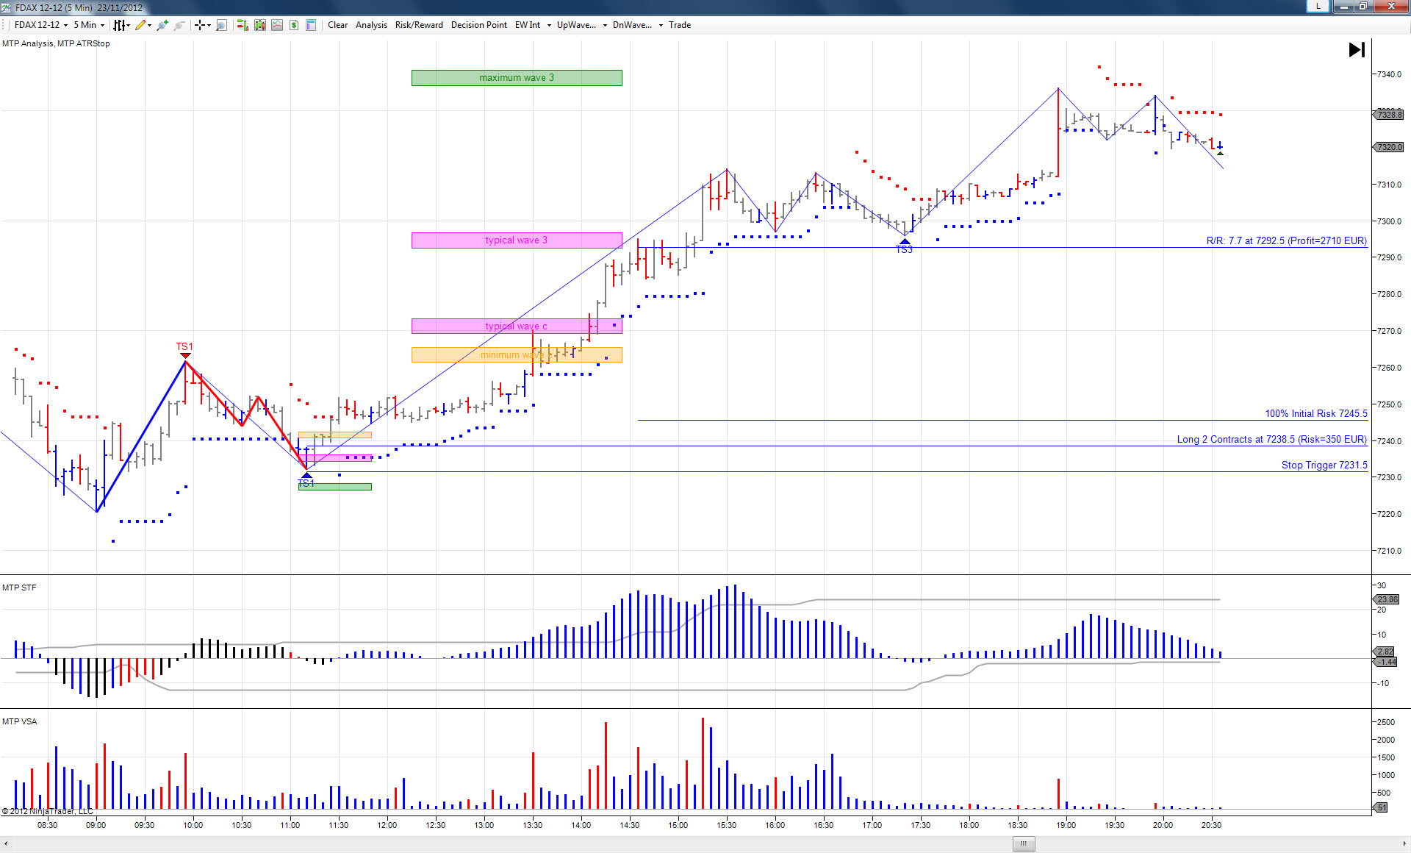Select the magenta 'typical wave 3' zone box

[517, 240]
